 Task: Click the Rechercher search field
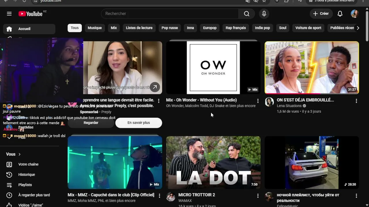pyautogui.click(x=170, y=14)
